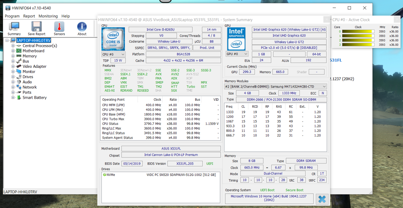This screenshot has height=208, width=403.
Task: Click the ASUS X531FL motherboard field
Action: coord(171,148)
